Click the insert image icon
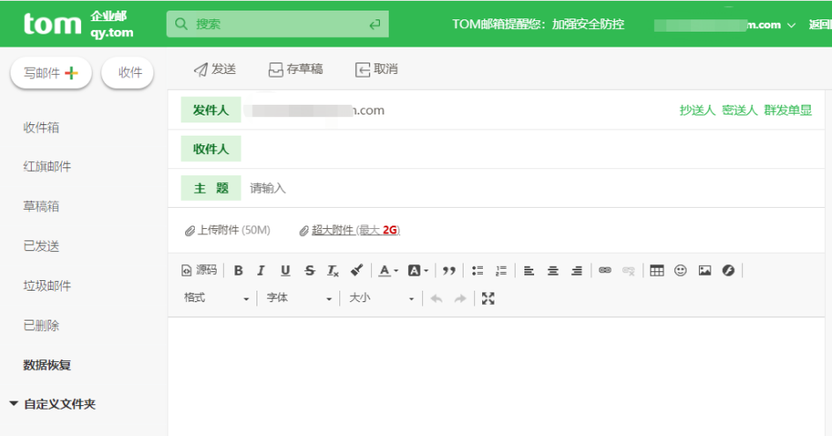This screenshot has height=436, width=832. [x=704, y=271]
